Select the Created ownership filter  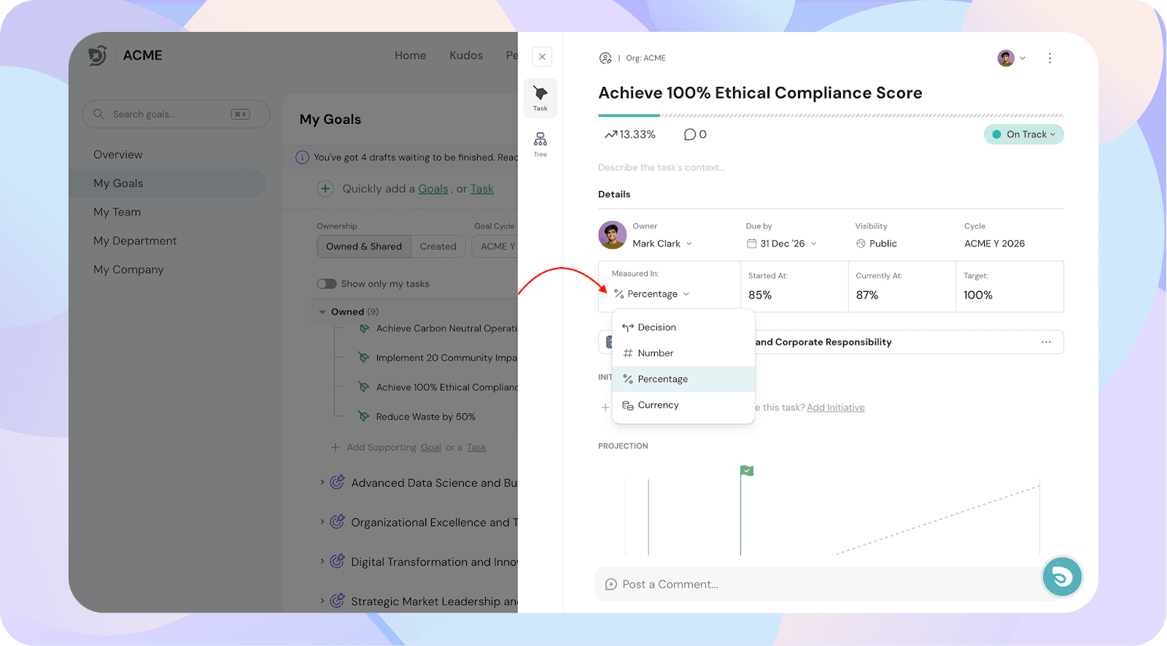[438, 247]
